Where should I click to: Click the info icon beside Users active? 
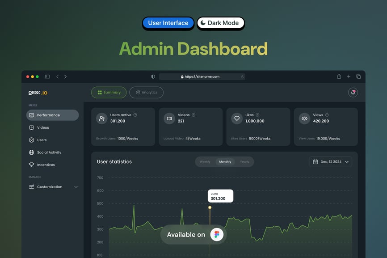click(x=135, y=115)
